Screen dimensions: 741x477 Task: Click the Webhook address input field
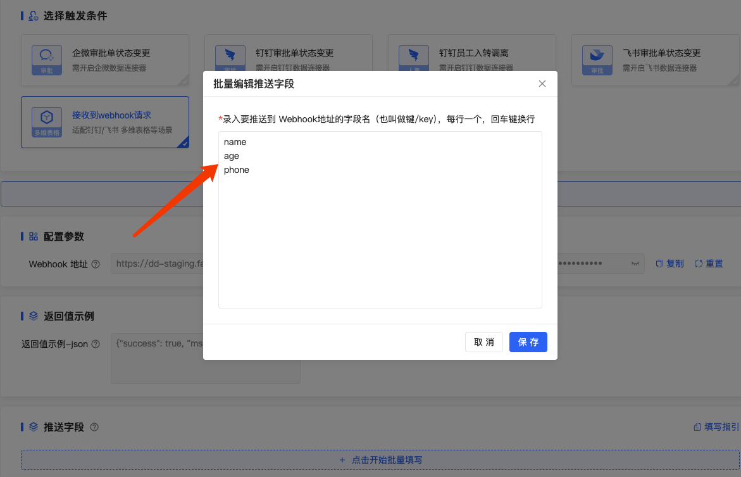157,264
